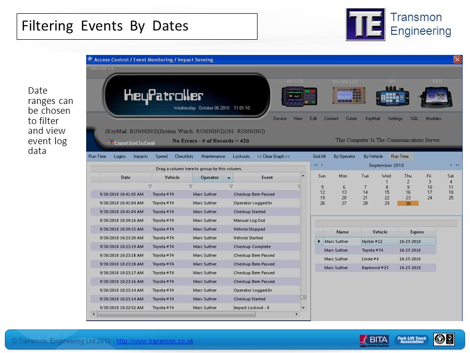Select the Vehicle Stopped event row
The width and height of the screenshot is (470, 353).
[x=195, y=229]
